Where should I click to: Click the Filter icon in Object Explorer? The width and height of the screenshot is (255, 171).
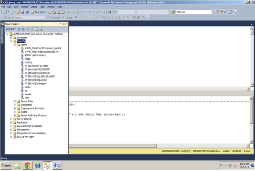point(32,29)
